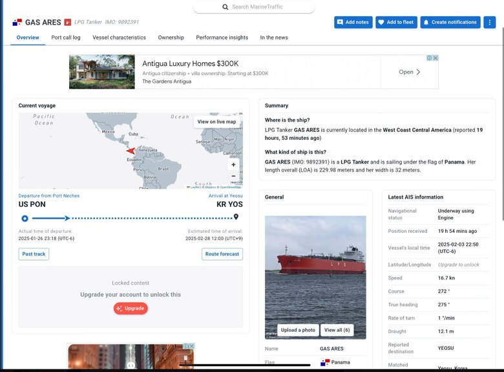Open the Vessel characteristics tab
This screenshot has height=372, width=504.
120,38
